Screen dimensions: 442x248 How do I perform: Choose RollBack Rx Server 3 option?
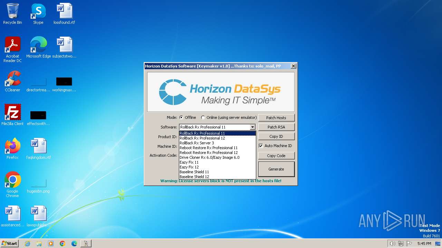[x=218, y=143]
